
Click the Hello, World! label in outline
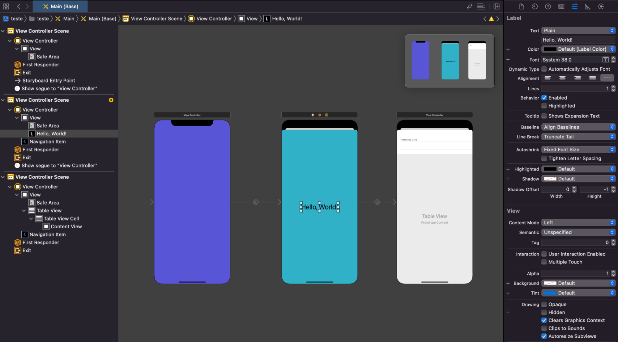[x=51, y=133]
